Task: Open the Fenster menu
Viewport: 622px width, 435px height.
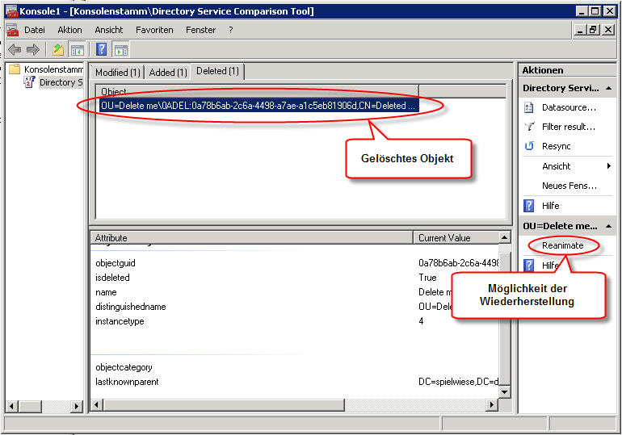Action: (x=200, y=30)
